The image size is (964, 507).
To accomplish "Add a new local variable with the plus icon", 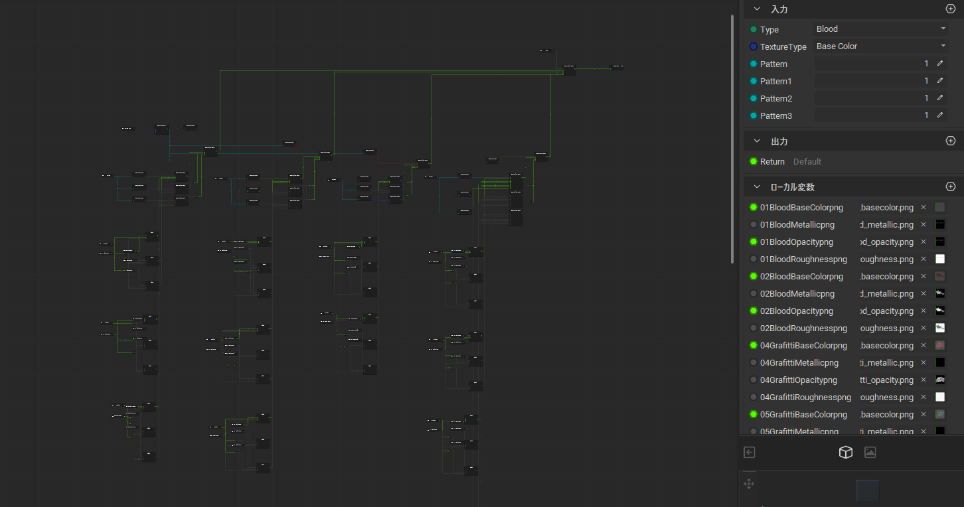I will [x=950, y=187].
